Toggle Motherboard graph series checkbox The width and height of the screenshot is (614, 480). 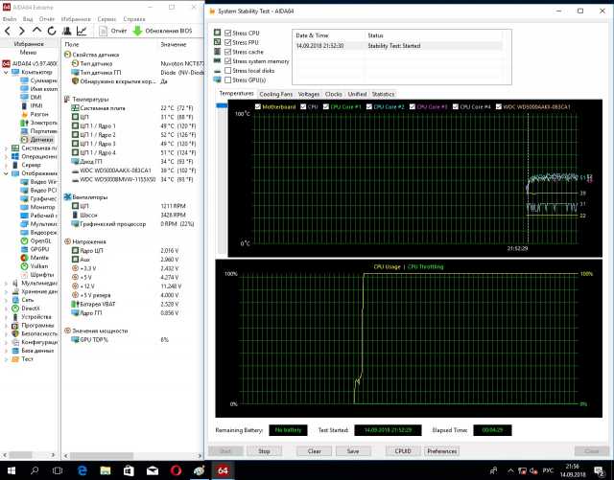pyautogui.click(x=258, y=106)
